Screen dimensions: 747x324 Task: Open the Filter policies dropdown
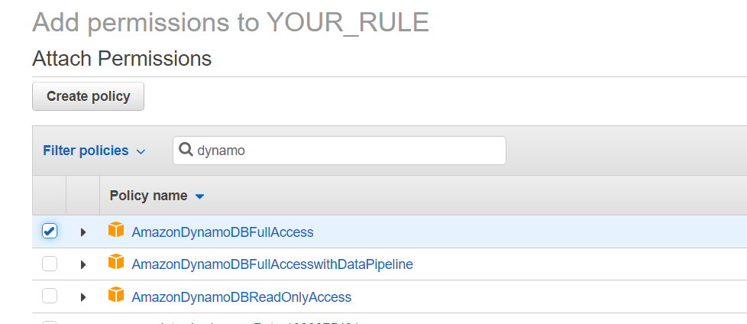[94, 151]
